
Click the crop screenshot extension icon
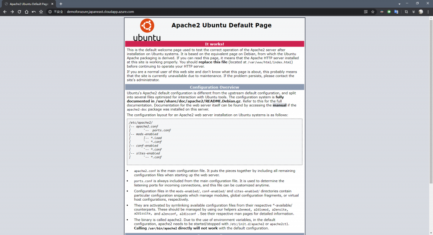pos(406,12)
